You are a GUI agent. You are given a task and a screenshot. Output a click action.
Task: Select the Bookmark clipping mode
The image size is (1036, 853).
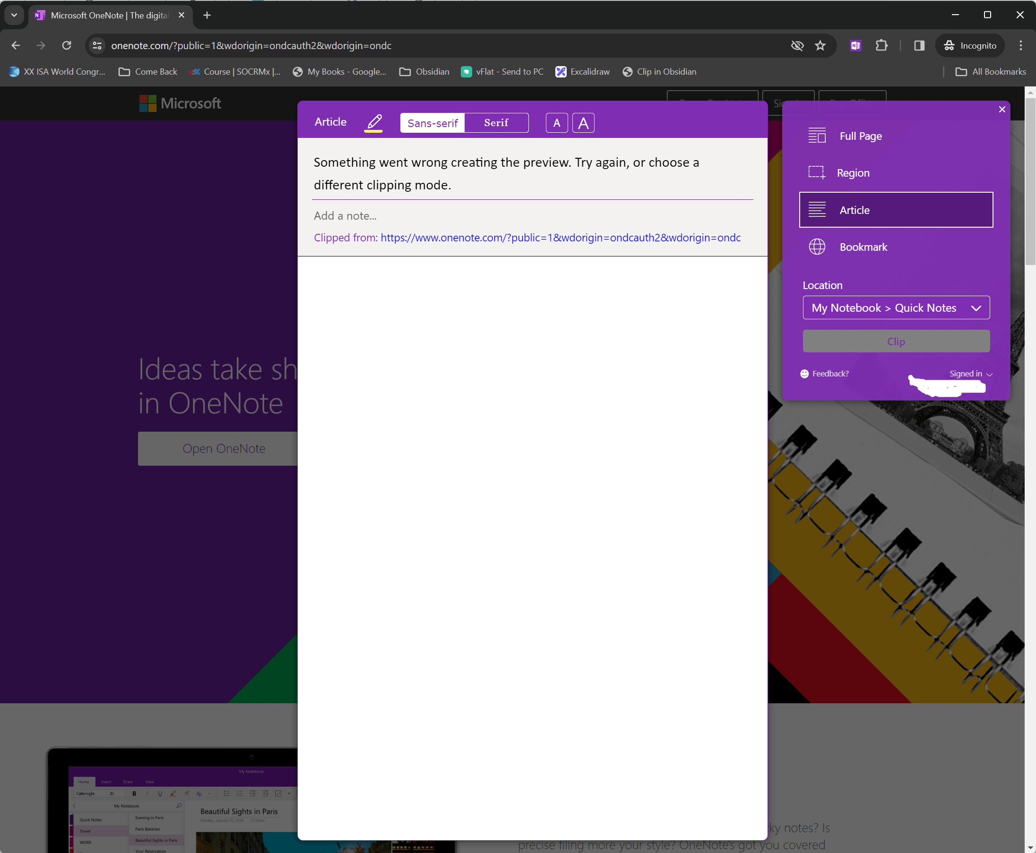click(863, 247)
